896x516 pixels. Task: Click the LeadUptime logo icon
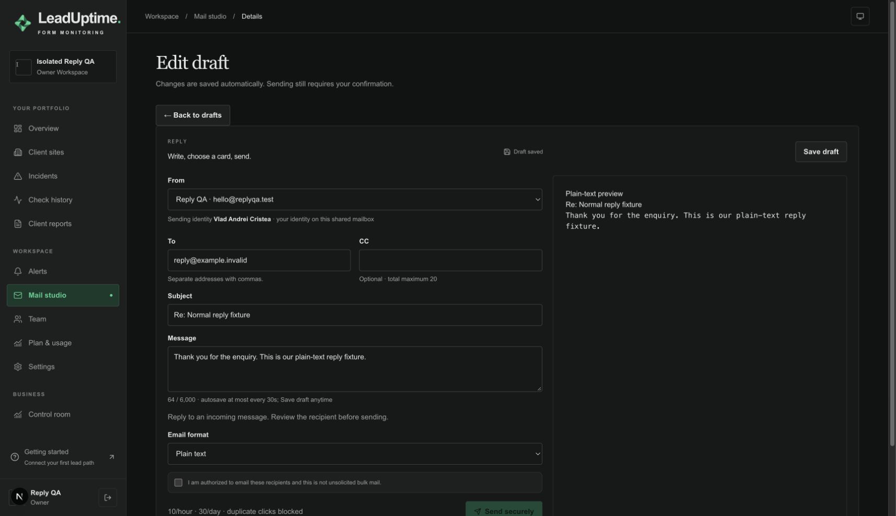pos(22,23)
